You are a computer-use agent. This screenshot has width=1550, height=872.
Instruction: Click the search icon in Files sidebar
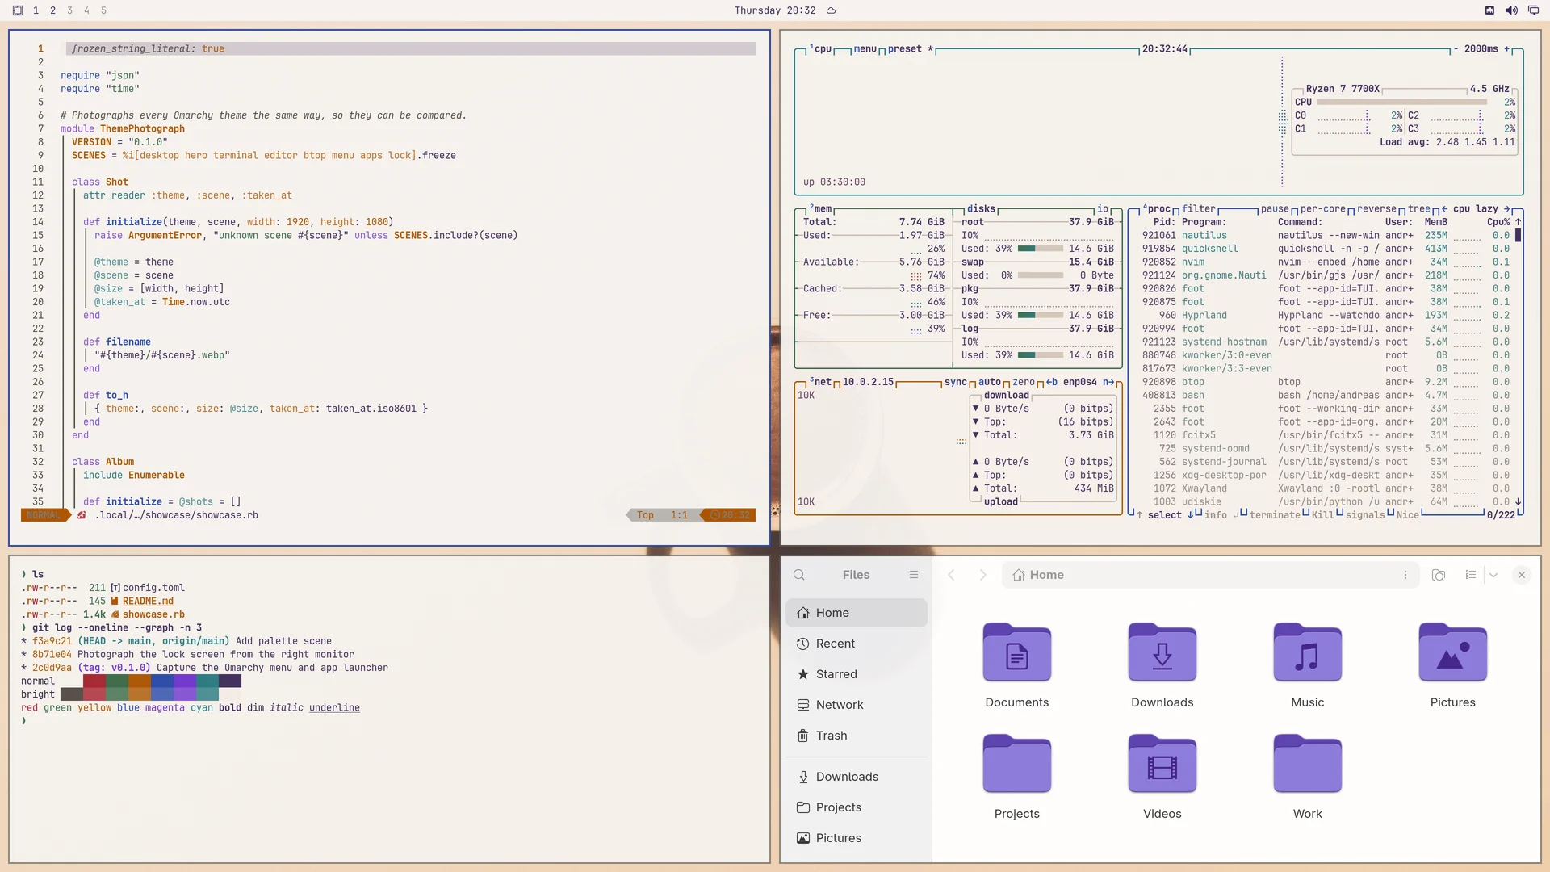pos(799,575)
